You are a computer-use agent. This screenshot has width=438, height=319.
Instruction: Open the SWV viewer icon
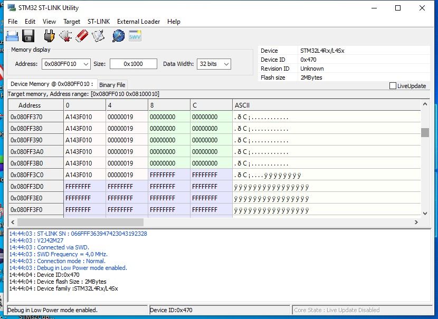pos(135,36)
